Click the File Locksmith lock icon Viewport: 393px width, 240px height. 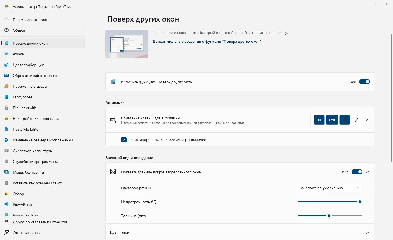tap(6, 108)
